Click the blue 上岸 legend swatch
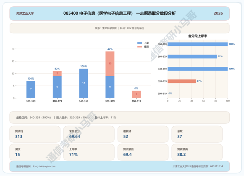Image resolution: width=244 pixels, height=176 pixels. click(139, 43)
